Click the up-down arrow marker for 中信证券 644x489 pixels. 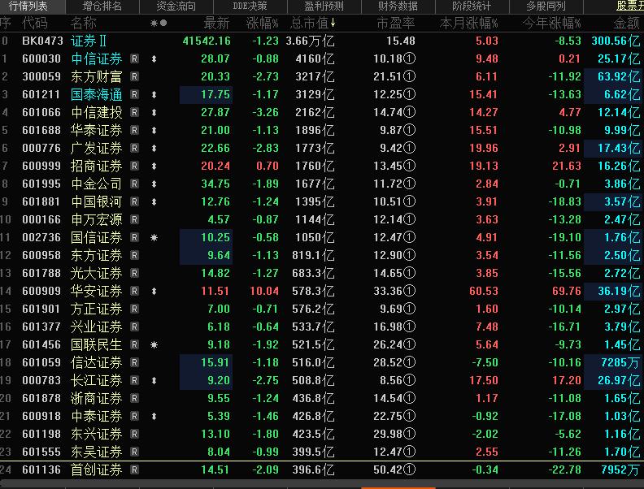[154, 58]
